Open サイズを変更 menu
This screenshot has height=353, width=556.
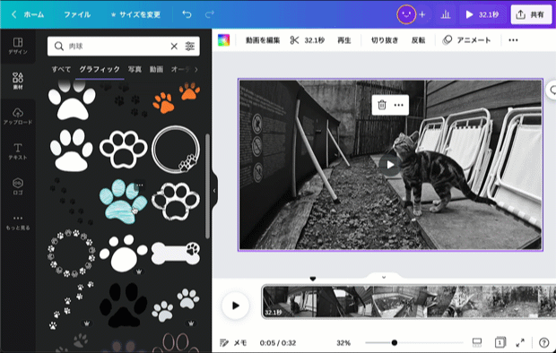point(135,14)
